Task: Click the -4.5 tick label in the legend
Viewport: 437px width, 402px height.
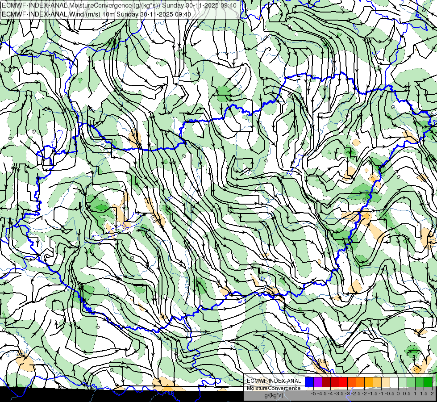Action: coord(322,394)
